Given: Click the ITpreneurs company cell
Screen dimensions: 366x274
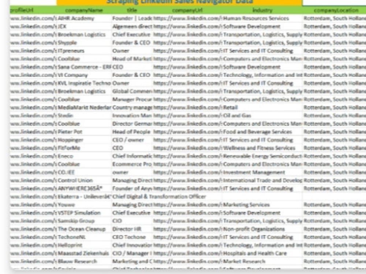Looking at the screenshot, I should pyautogui.click(x=84, y=51).
